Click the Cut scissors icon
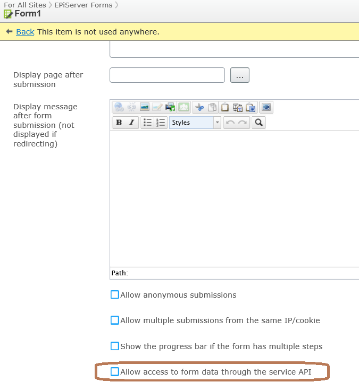 (199, 107)
